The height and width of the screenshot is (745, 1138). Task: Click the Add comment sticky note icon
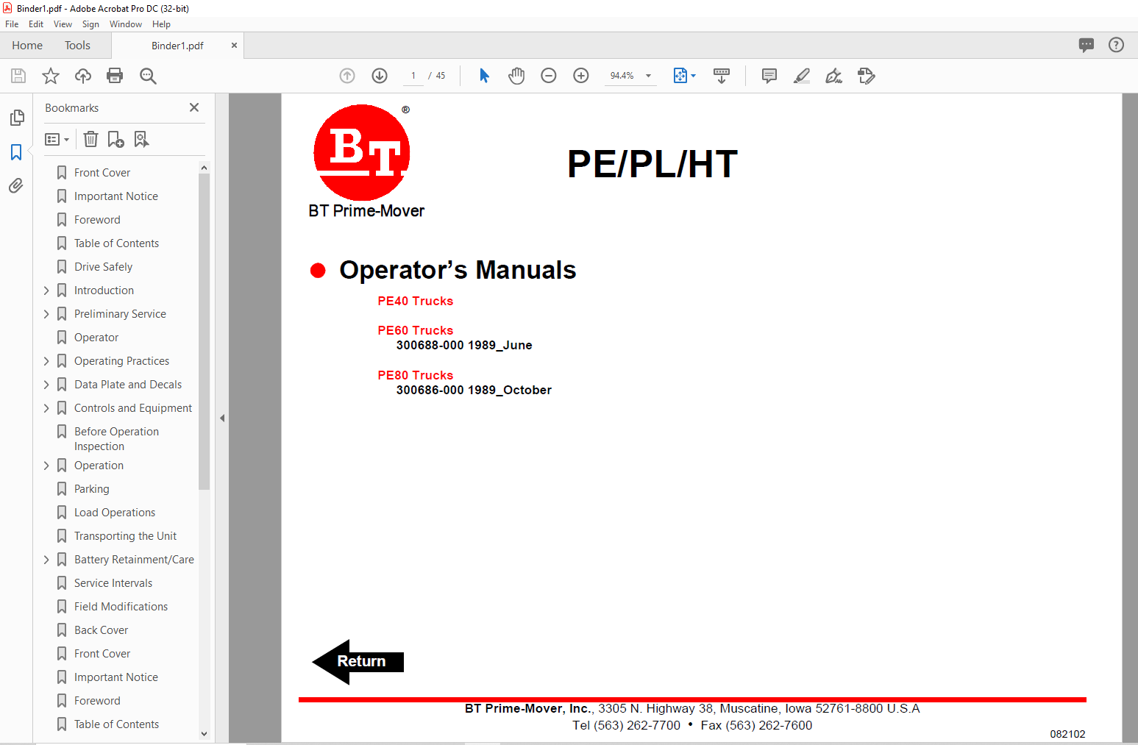pyautogui.click(x=769, y=76)
